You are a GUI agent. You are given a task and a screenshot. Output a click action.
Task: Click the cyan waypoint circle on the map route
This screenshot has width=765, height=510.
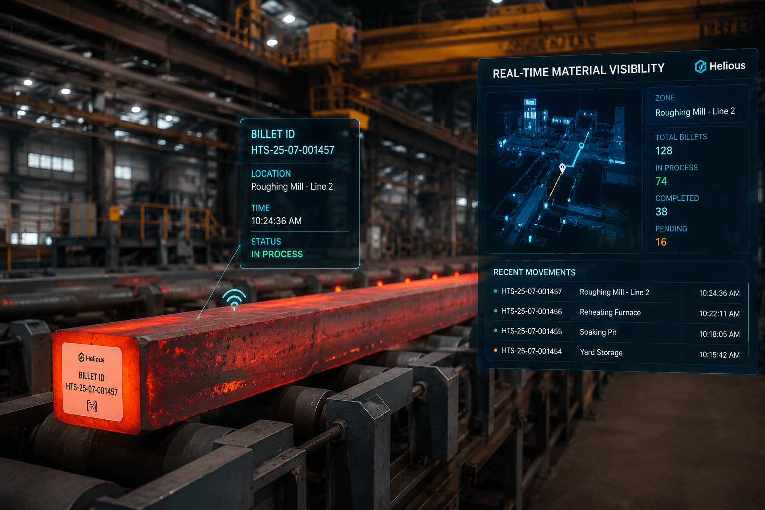581,146
